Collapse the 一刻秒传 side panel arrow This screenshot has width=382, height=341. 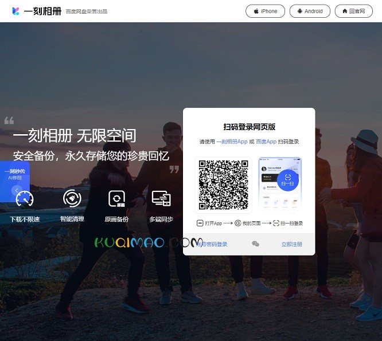pyautogui.click(x=17, y=190)
